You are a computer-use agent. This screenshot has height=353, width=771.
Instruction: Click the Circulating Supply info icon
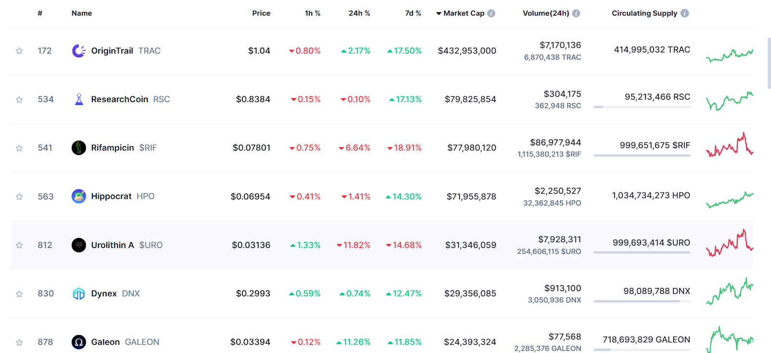pyautogui.click(x=684, y=13)
